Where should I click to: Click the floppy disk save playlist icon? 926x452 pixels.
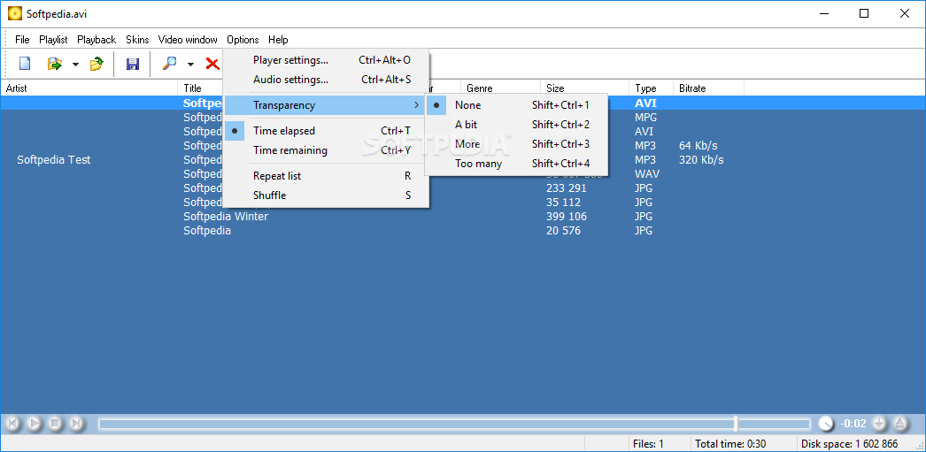(133, 64)
